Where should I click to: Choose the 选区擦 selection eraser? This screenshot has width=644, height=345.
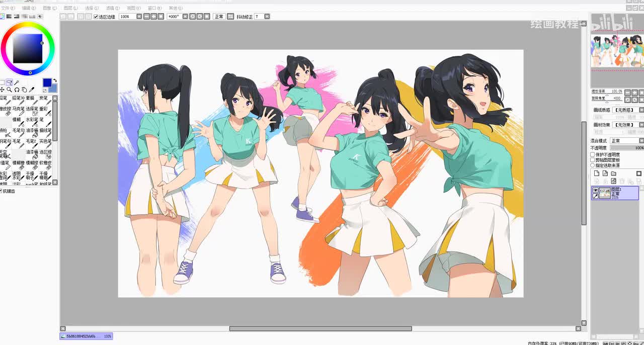46,154
